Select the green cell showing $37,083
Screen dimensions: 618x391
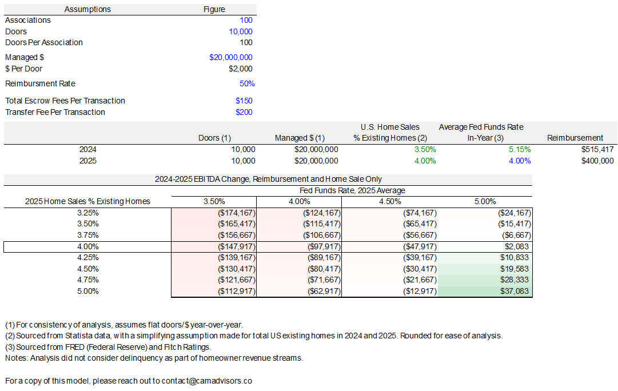[485, 292]
